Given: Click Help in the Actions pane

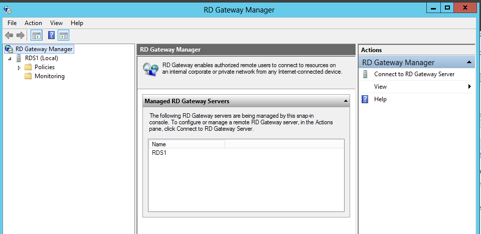Looking at the screenshot, I should click(x=380, y=99).
